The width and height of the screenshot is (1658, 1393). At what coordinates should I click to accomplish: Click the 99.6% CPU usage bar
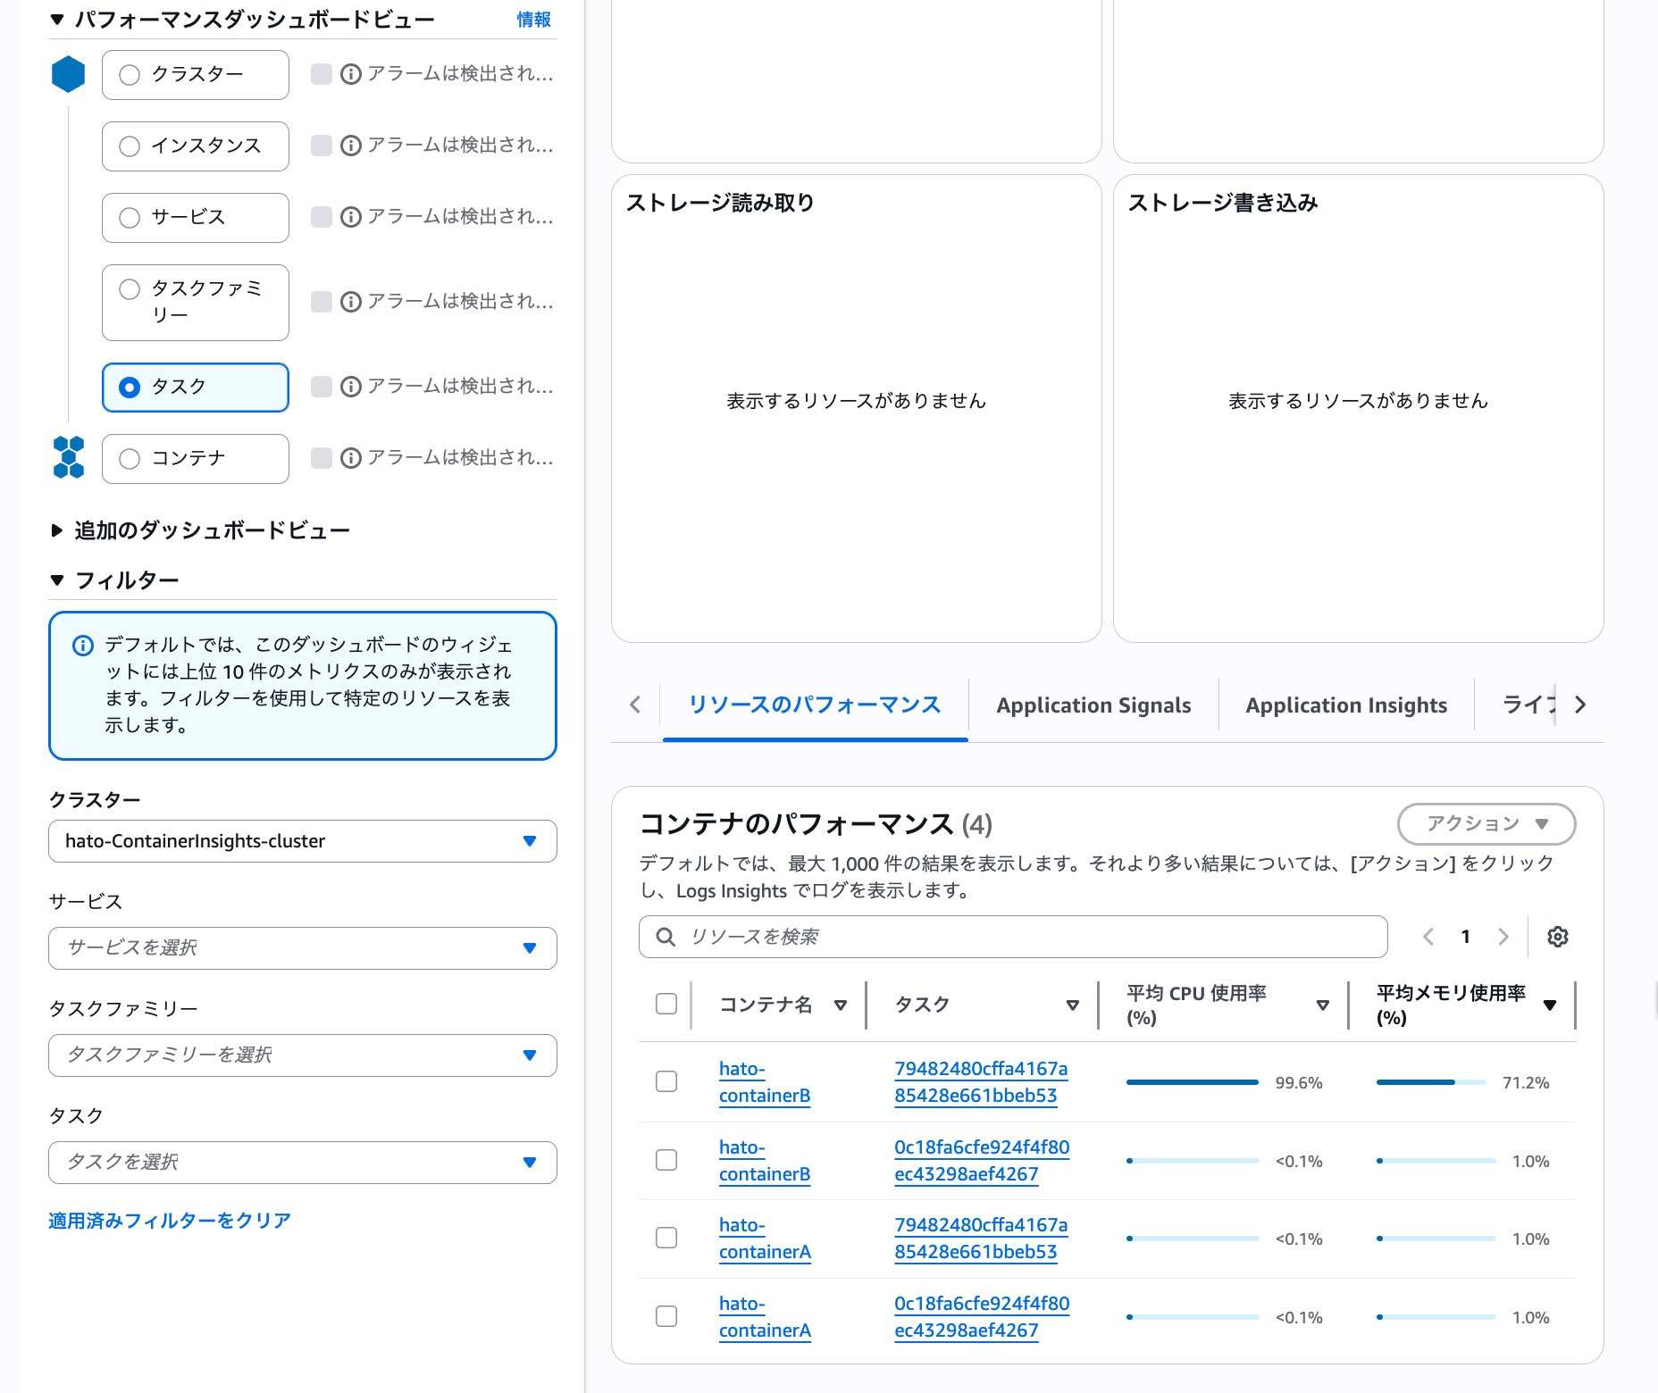tap(1193, 1080)
